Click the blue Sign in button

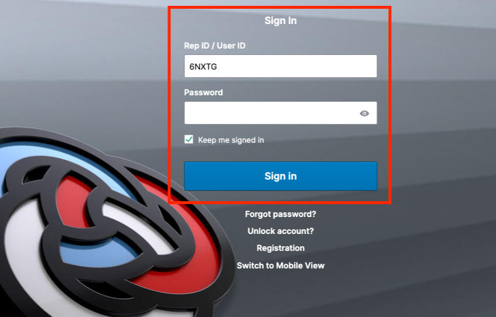coord(281,176)
